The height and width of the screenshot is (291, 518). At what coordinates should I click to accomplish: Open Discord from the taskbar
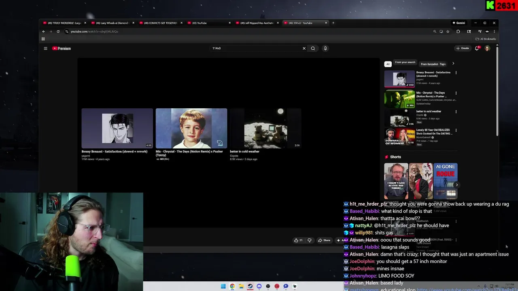[x=259, y=286]
